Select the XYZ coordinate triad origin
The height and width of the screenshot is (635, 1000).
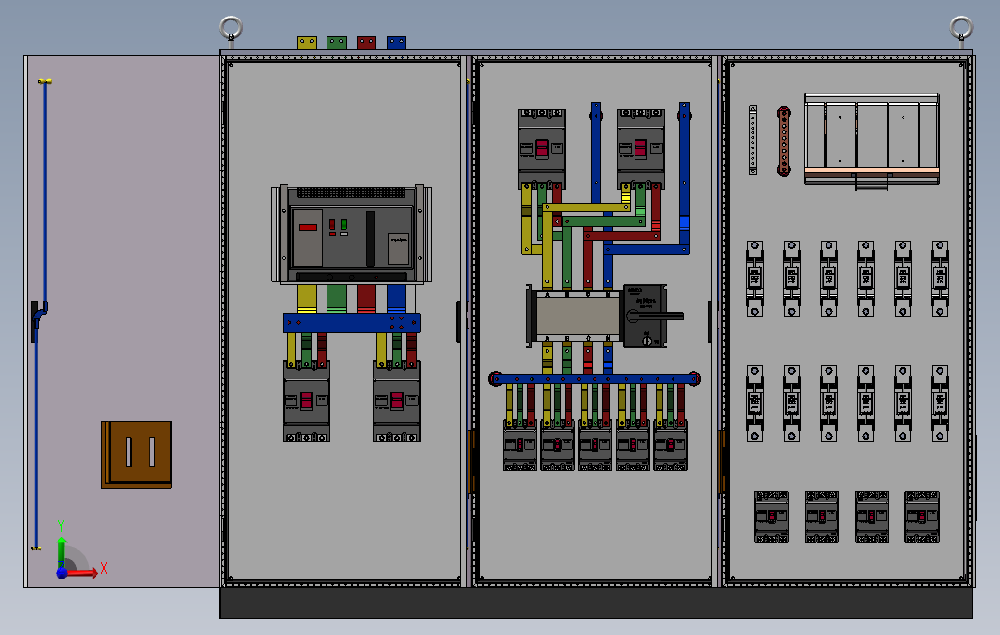tap(61, 572)
